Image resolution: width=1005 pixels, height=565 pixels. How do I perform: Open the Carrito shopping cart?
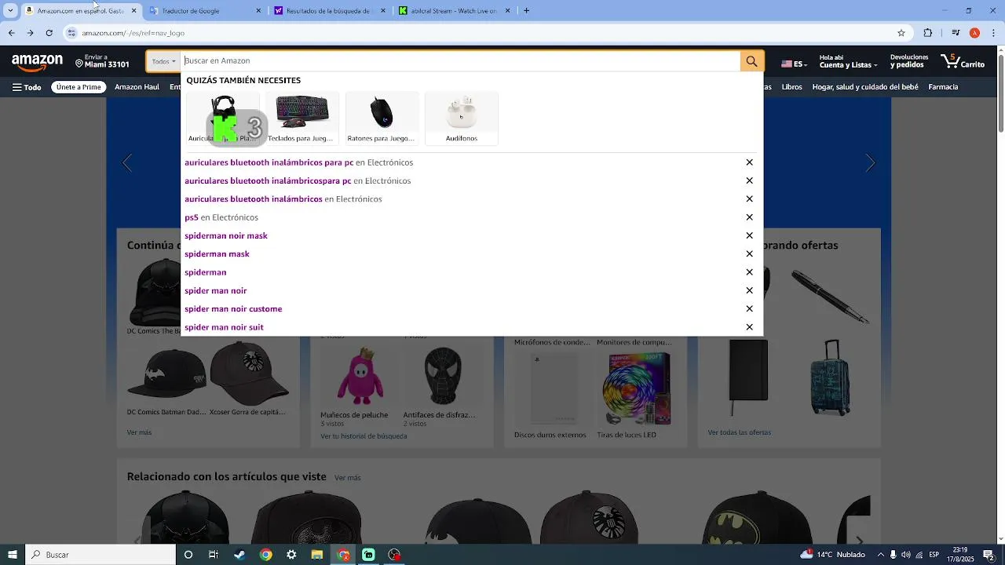(963, 61)
